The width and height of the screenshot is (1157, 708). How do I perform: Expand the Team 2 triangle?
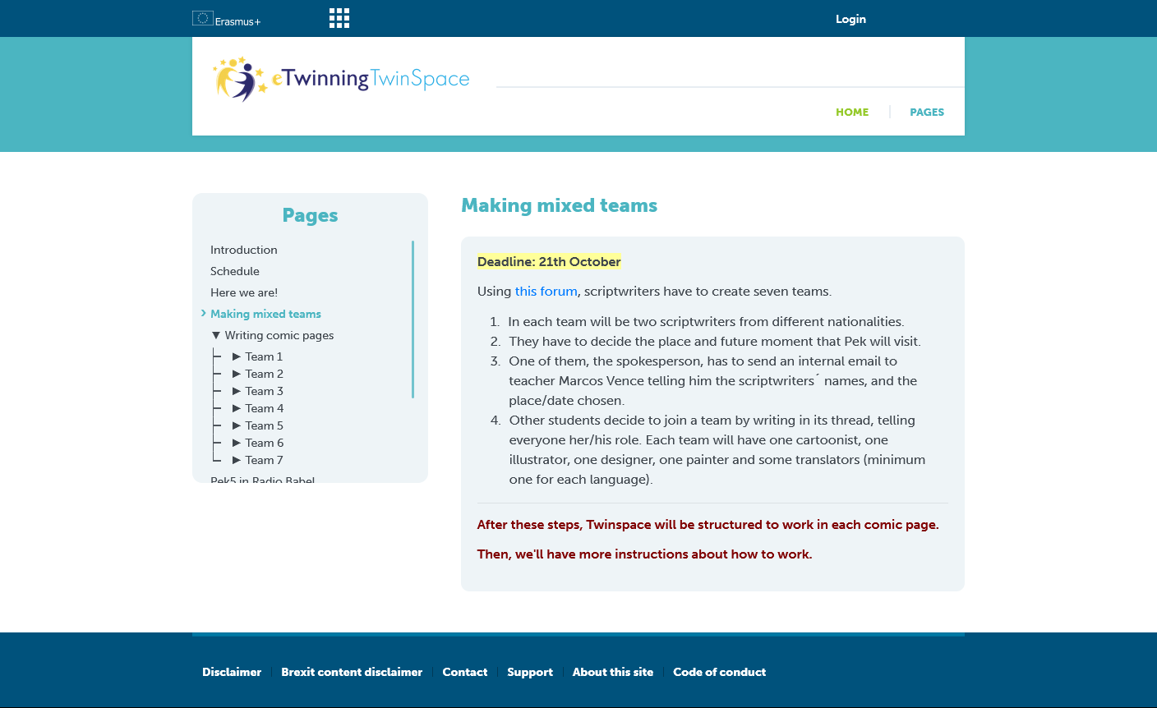click(x=237, y=374)
